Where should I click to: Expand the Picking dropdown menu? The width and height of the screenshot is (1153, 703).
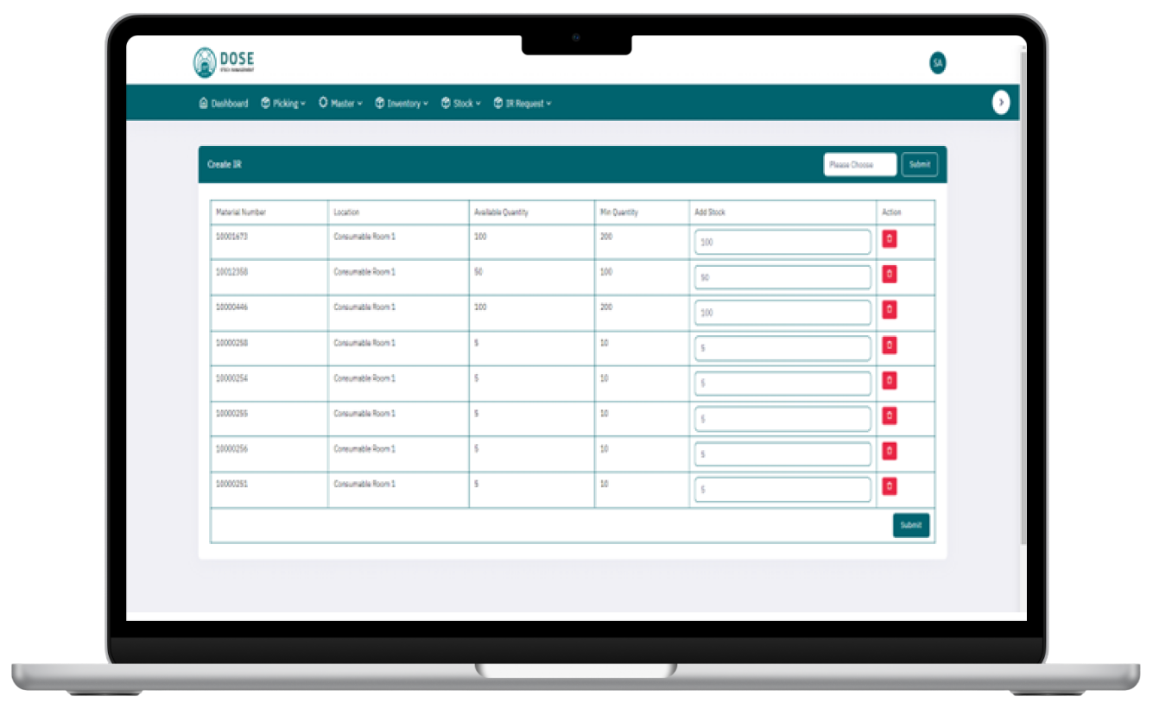283,104
